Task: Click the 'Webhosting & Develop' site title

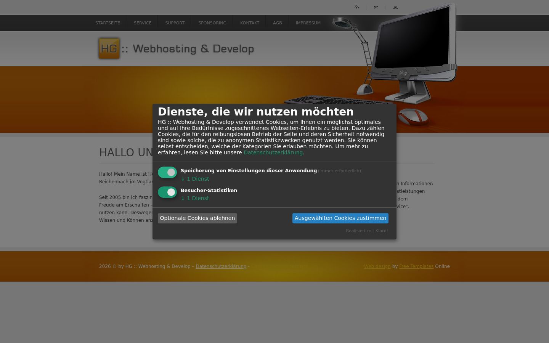Action: click(x=193, y=49)
